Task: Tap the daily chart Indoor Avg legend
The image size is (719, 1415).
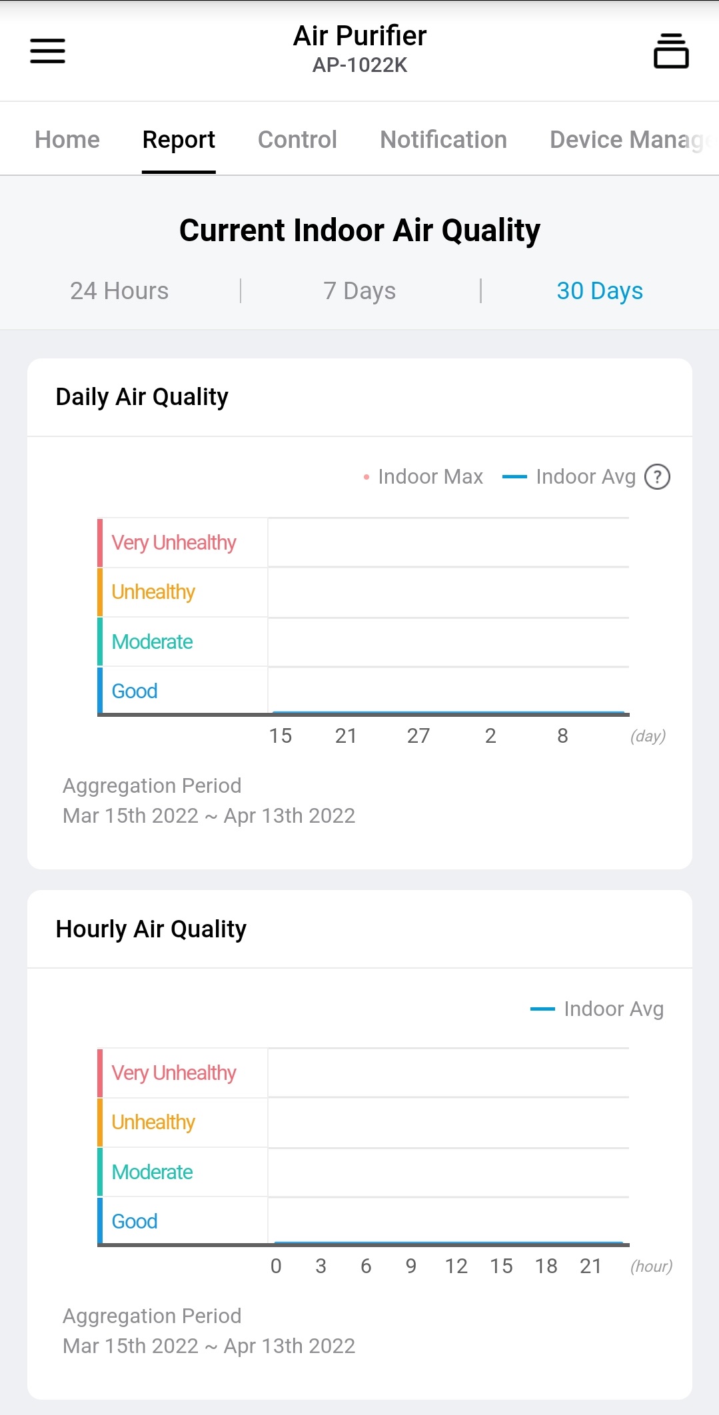Action: (570, 477)
